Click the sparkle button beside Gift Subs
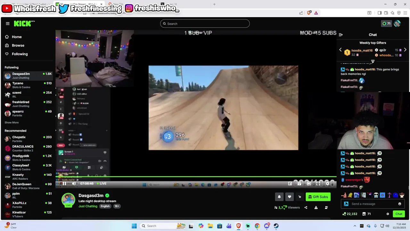 [300, 197]
